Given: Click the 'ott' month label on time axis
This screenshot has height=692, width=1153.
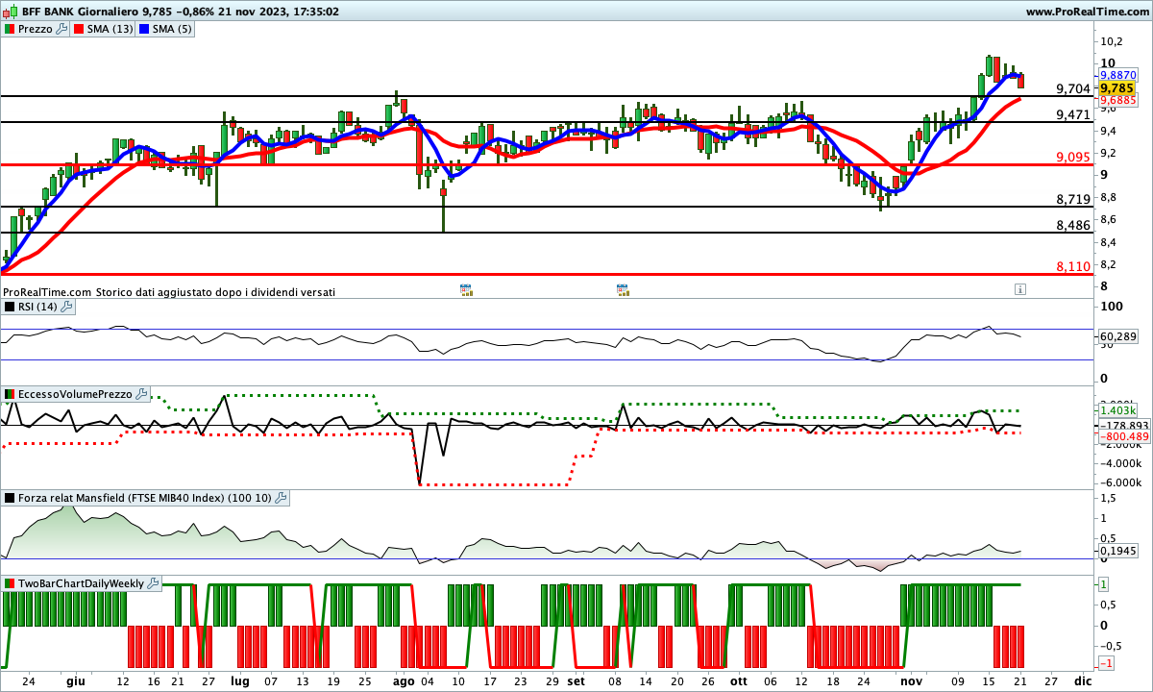Looking at the screenshot, I should (739, 680).
